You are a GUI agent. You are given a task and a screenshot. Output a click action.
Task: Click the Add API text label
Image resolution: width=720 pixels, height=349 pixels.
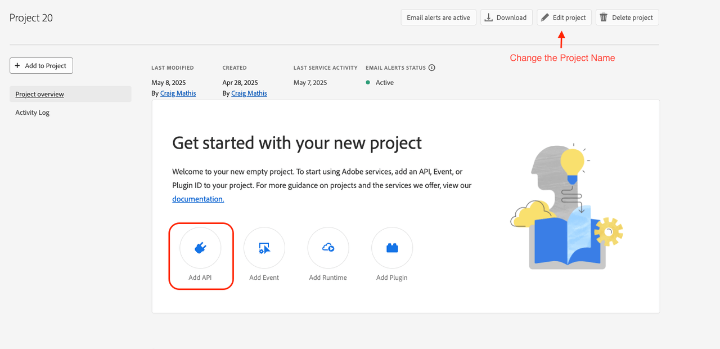pos(201,278)
